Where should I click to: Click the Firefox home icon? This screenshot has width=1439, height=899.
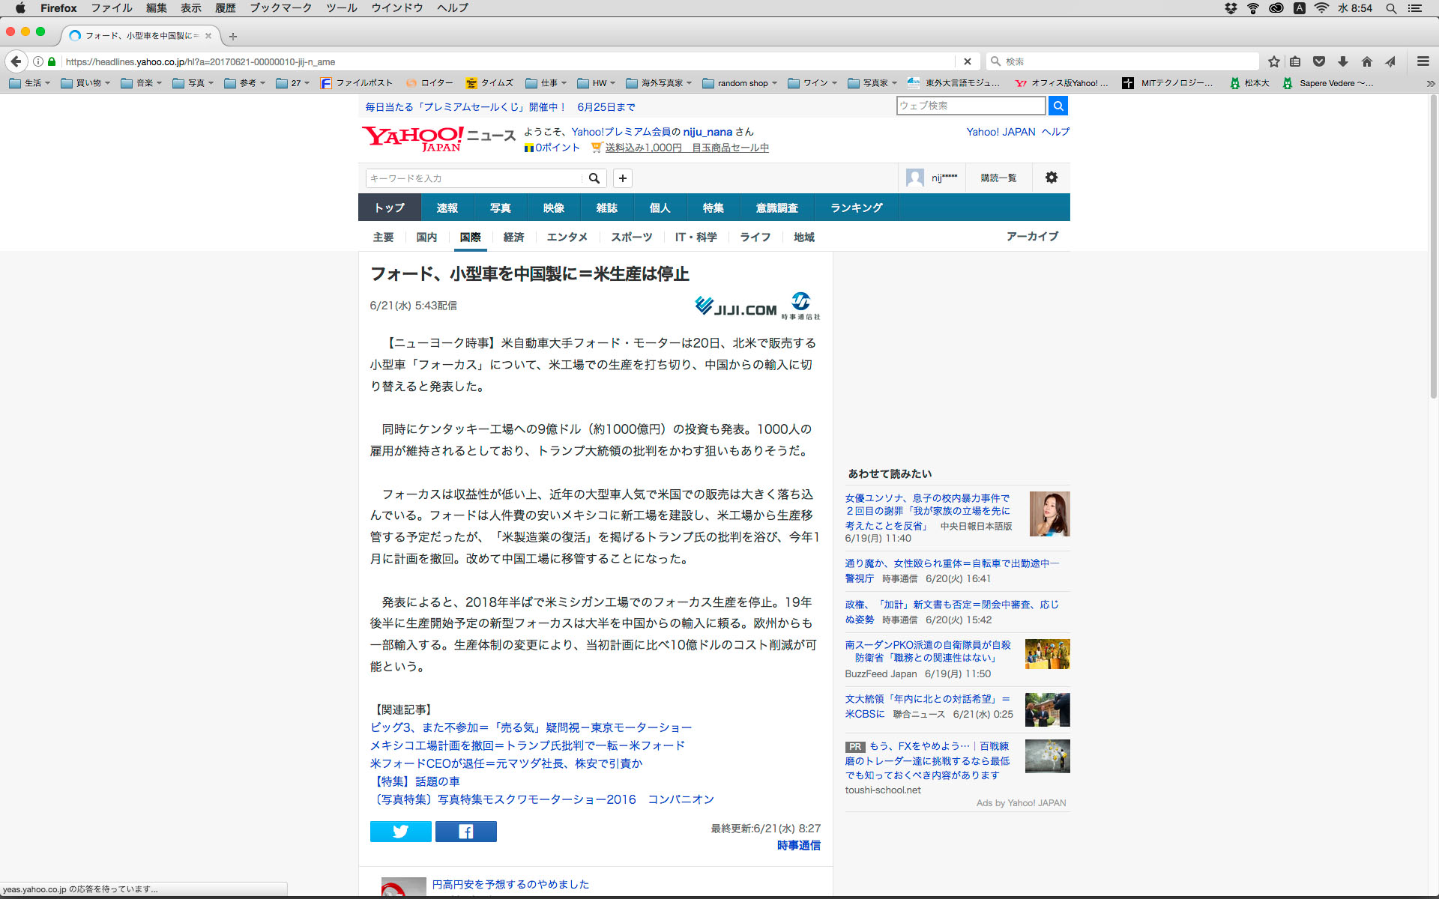[x=1366, y=61]
